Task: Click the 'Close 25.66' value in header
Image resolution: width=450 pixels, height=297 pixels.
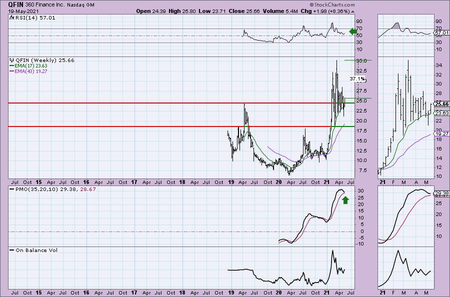Action: point(244,11)
